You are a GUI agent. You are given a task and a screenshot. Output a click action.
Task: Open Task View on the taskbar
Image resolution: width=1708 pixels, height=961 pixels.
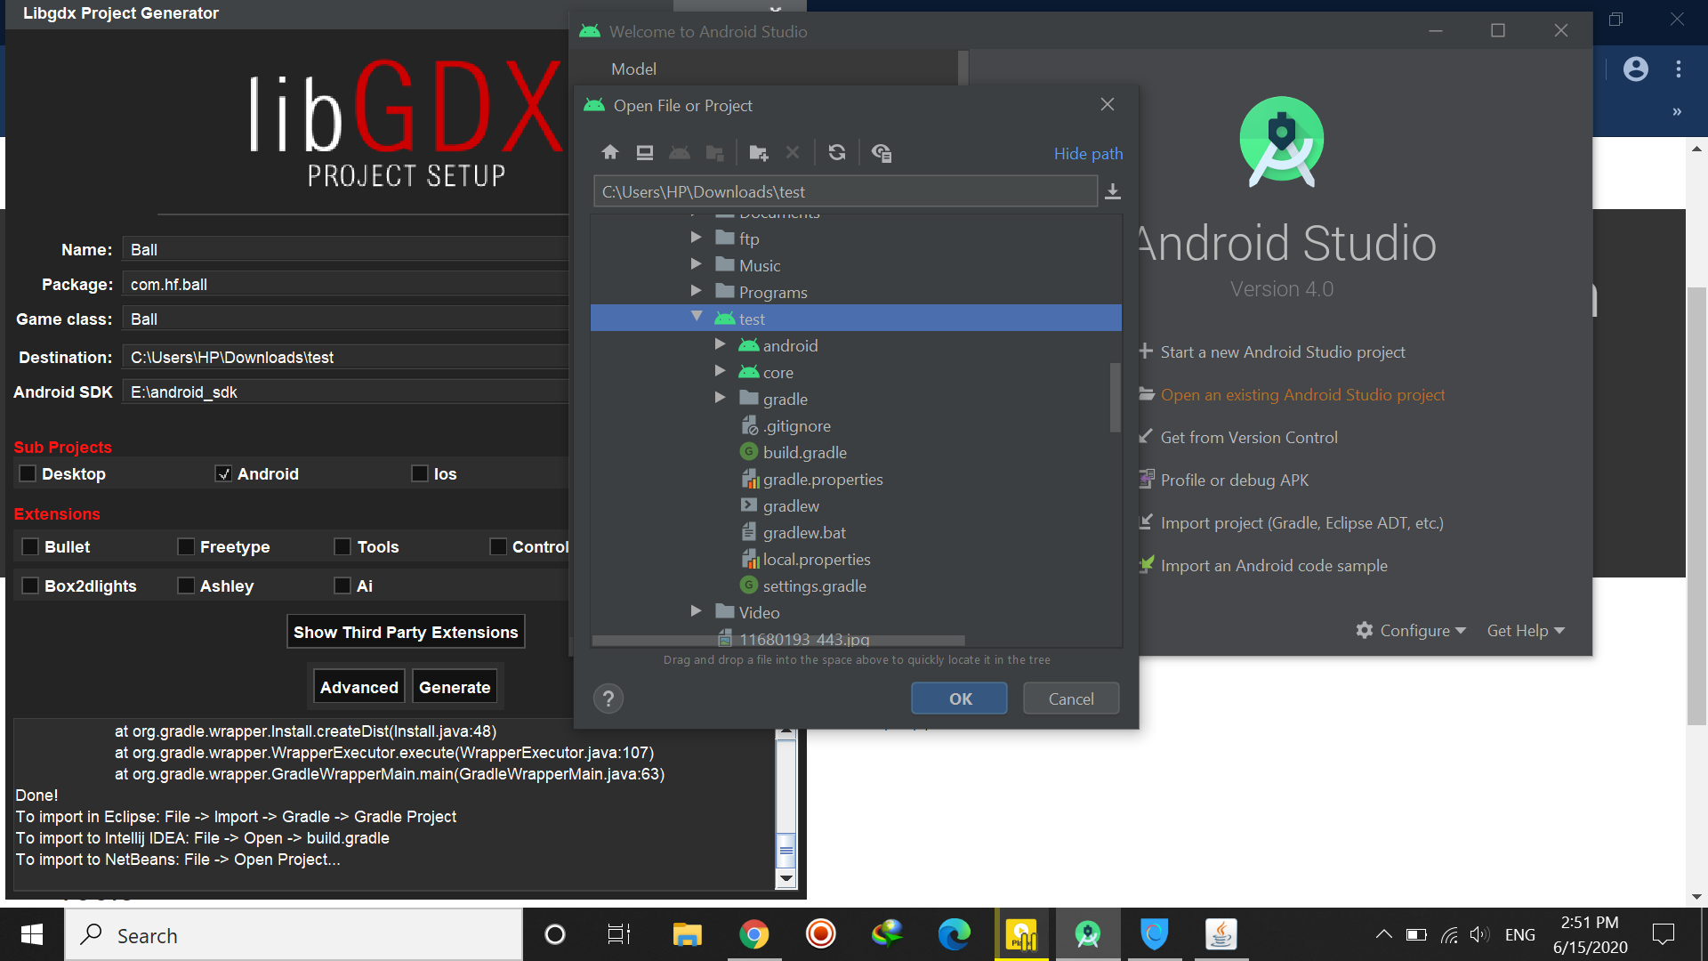point(619,934)
